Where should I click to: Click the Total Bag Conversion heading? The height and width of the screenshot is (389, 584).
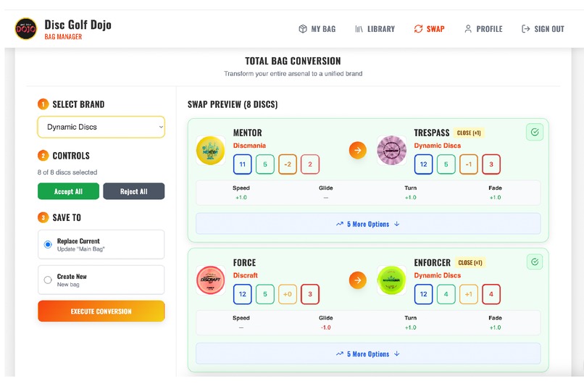(x=293, y=61)
